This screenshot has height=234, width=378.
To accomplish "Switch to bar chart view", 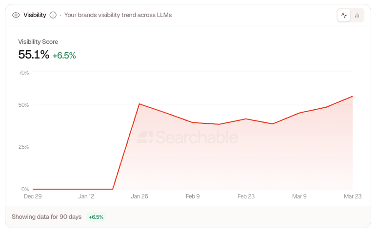I will pos(357,15).
